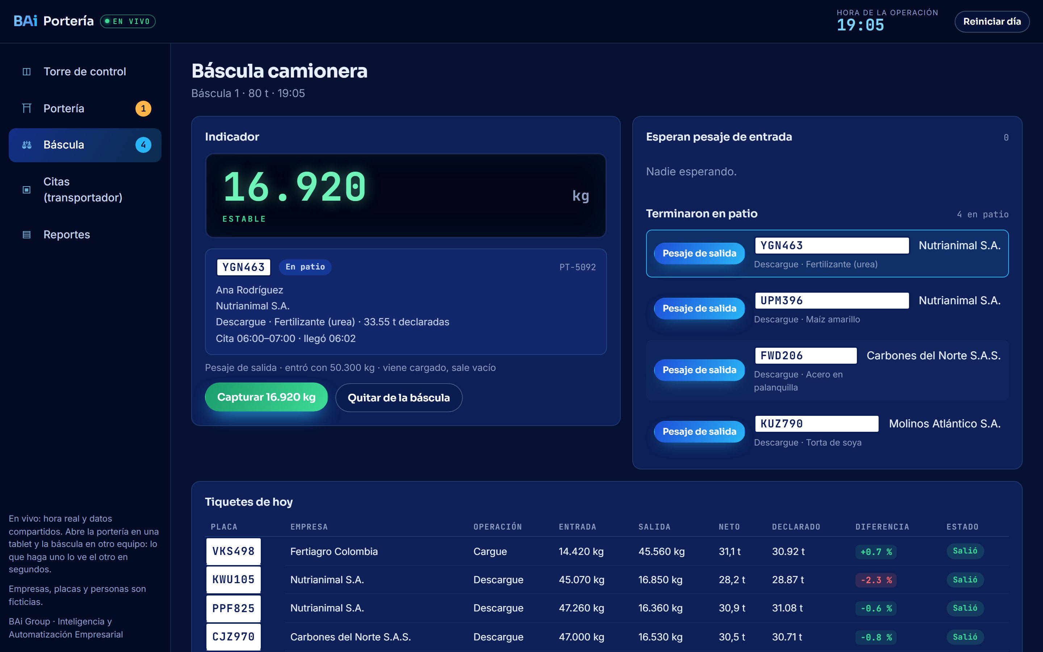This screenshot has height=652, width=1043.
Task: Click plate KWU105 in Tiquetes de hoy
Action: point(234,580)
